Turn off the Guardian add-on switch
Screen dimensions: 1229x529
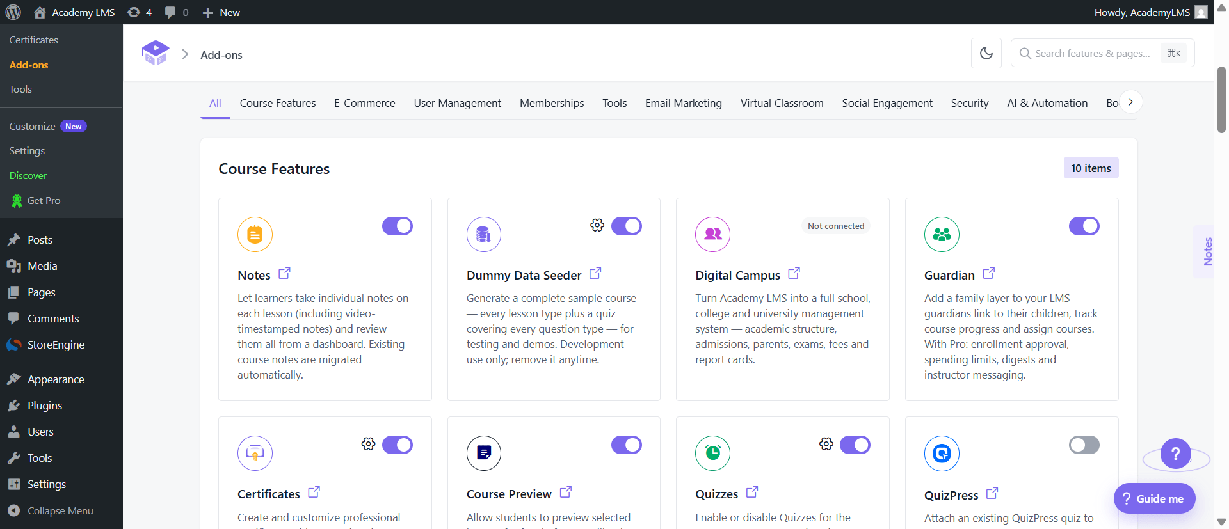coord(1084,226)
